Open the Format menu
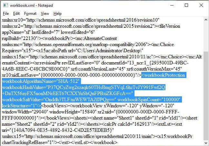 [30, 14]
